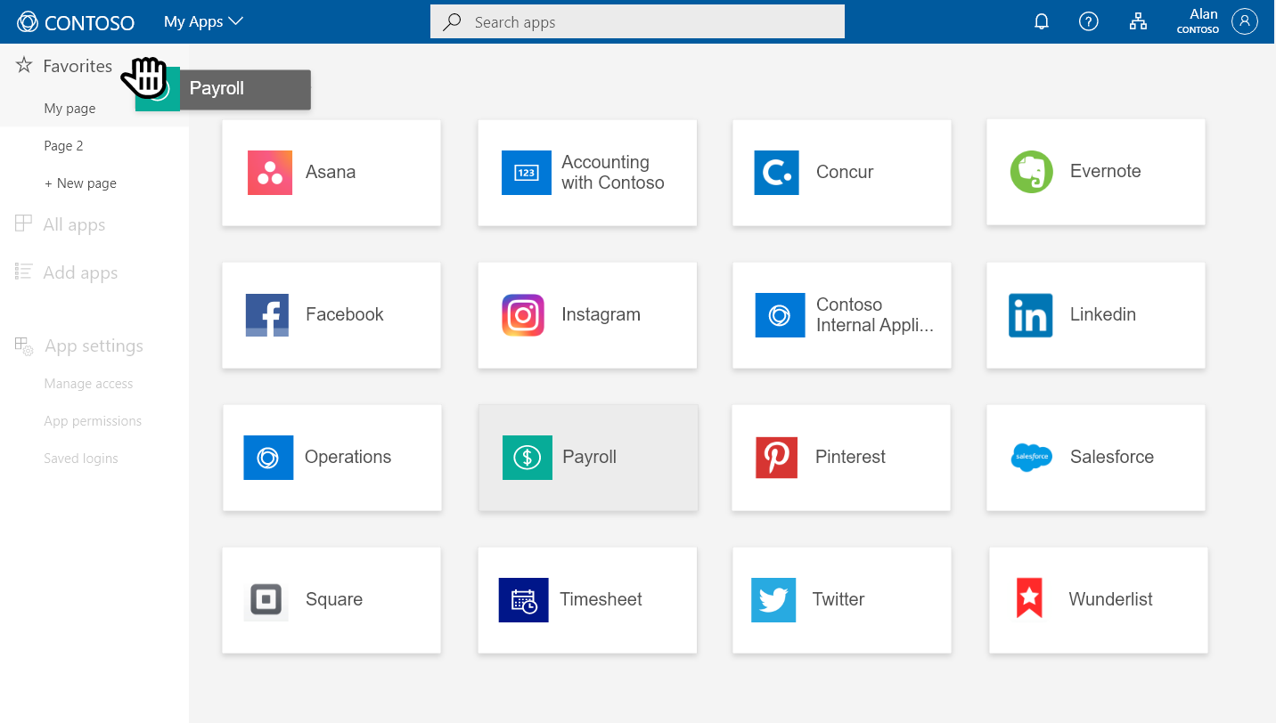Open the Evernote label text
The height and width of the screenshot is (723, 1276).
(x=1106, y=172)
